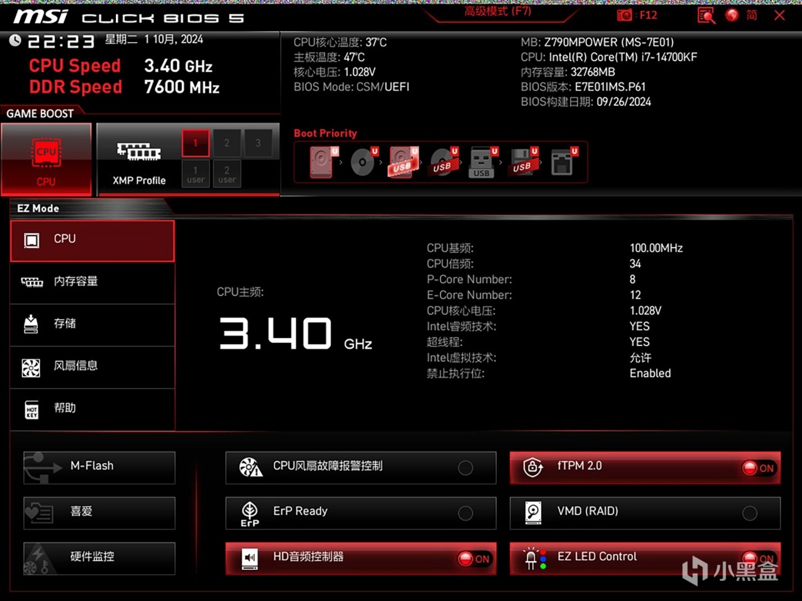
Task: Click the CPU chip icon in sidebar
Action: (31, 240)
